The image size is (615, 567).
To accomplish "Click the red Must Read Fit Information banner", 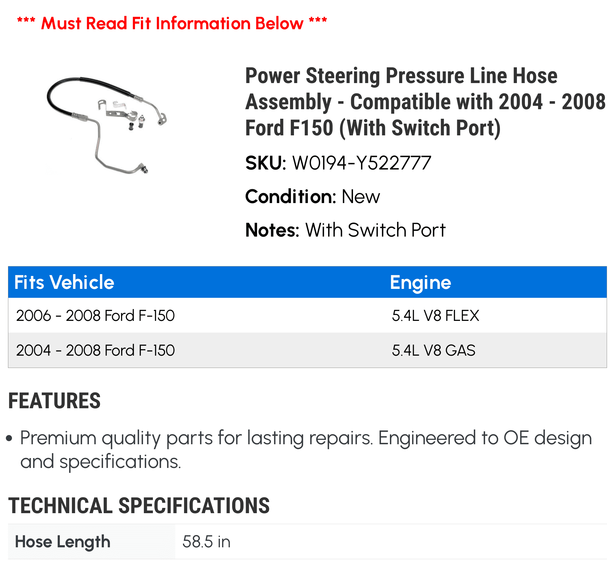I will 172,23.
